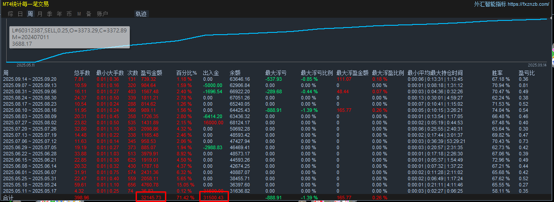Switch to the 币 currency tab
Viewport: 554px width, 202px height.
[x=69, y=14]
